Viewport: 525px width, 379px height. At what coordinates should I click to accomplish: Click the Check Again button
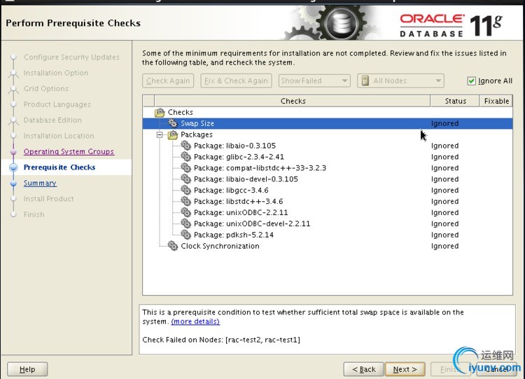(168, 81)
